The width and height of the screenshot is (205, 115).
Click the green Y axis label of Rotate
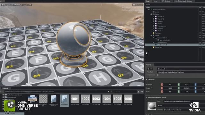coord(179,88)
